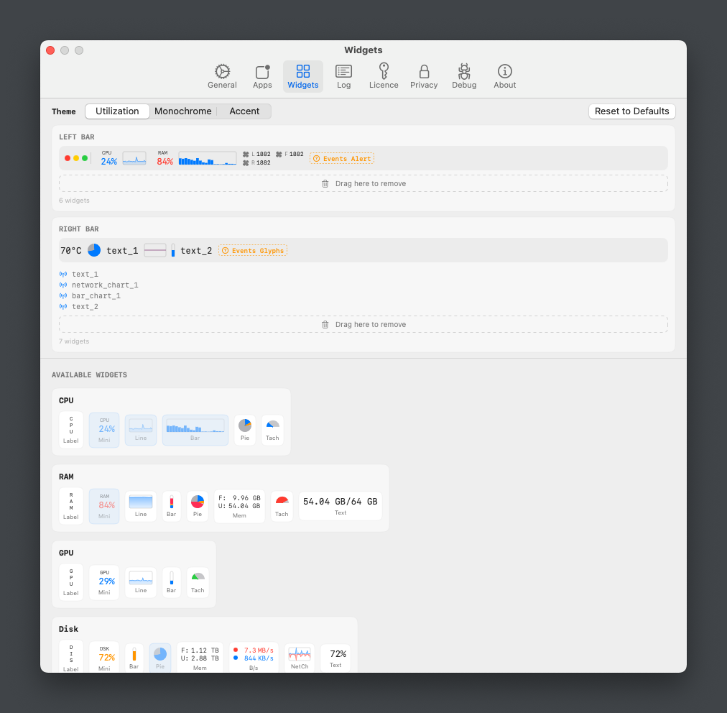This screenshot has width=727, height=713.
Task: Pick the Disk Text 72% widget
Action: [335, 657]
